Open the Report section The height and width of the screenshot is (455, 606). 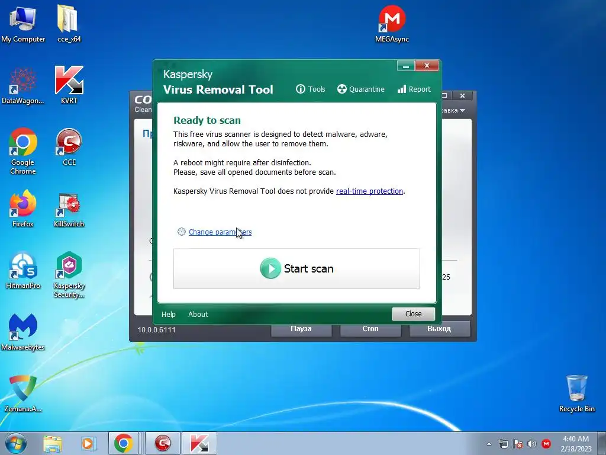pyautogui.click(x=414, y=89)
